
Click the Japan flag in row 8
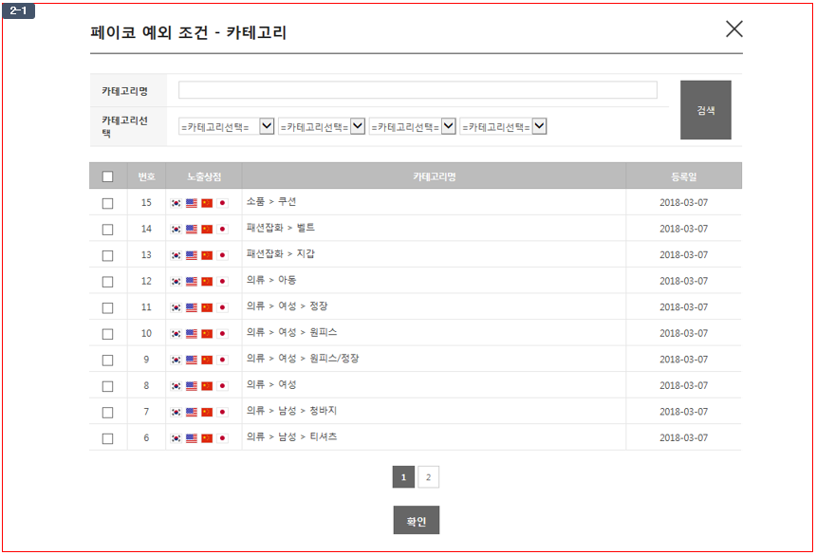tap(222, 386)
